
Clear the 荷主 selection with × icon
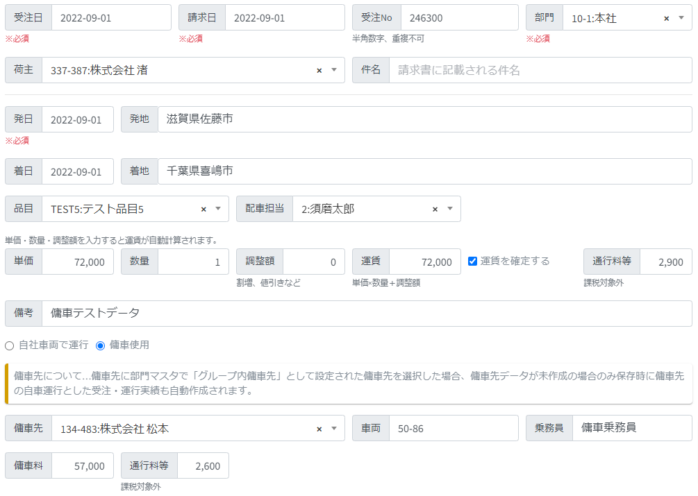click(x=319, y=71)
